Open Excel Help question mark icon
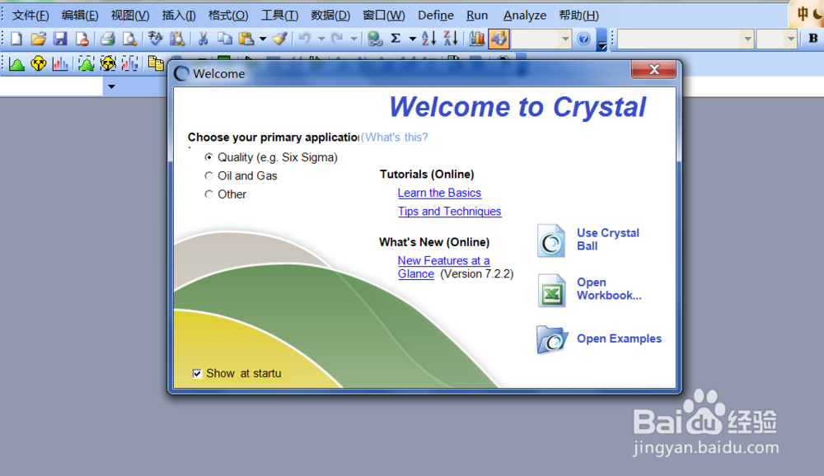Viewport: 824px width, 476px height. [x=583, y=39]
